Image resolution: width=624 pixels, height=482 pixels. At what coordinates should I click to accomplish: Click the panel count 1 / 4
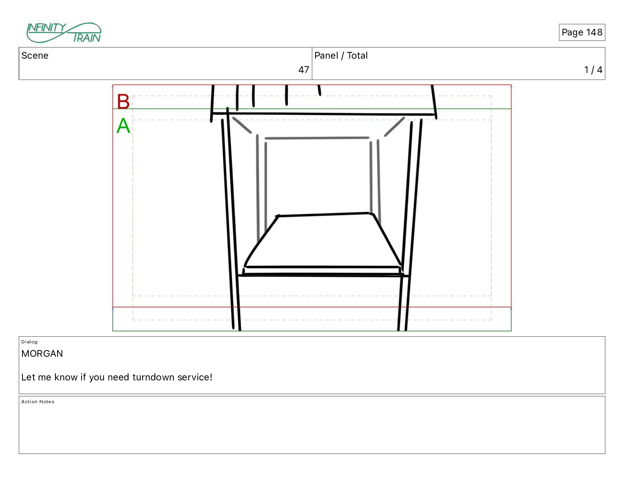point(593,70)
